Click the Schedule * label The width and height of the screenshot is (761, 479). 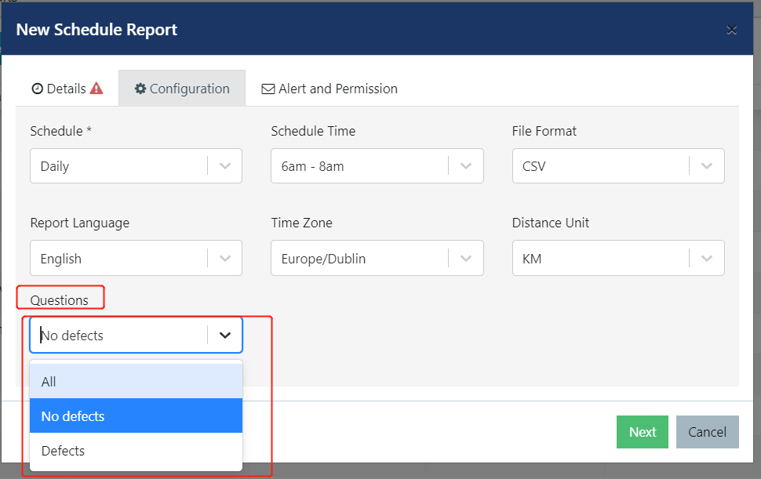(x=60, y=131)
